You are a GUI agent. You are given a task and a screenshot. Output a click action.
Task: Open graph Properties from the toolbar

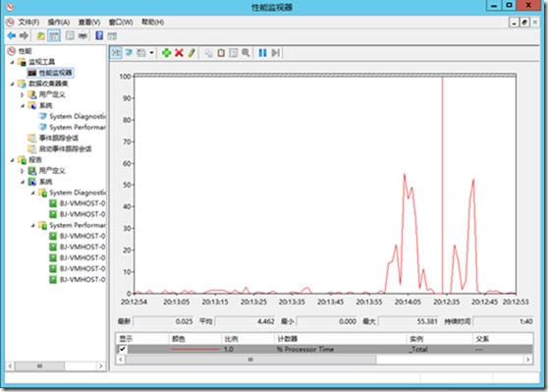tap(234, 53)
